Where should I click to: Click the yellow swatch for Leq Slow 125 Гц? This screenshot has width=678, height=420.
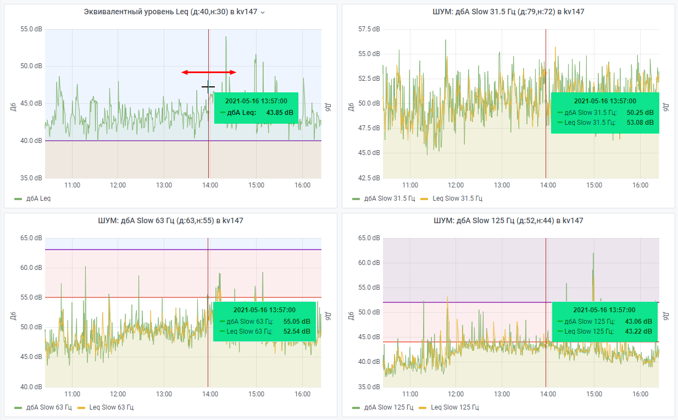point(423,407)
